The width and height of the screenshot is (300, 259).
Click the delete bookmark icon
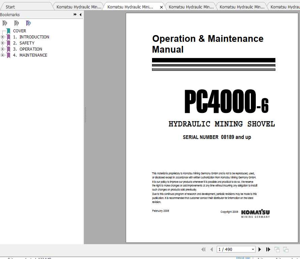[x=5, y=23]
